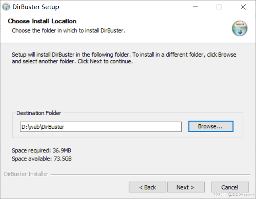Image resolution: width=256 pixels, height=199 pixels.
Task: Click the DirBuster title bar icon
Action: pyautogui.click(x=6, y=7)
